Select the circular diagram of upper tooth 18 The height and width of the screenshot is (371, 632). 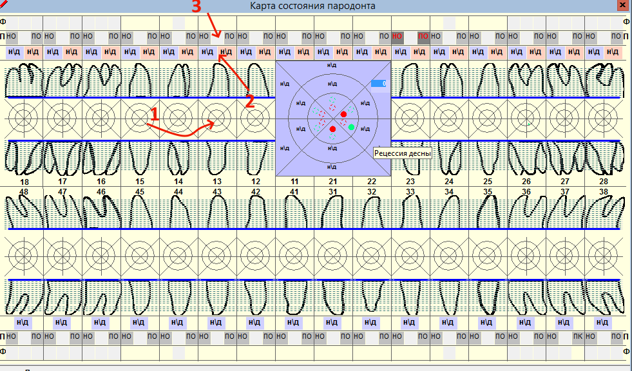point(24,119)
